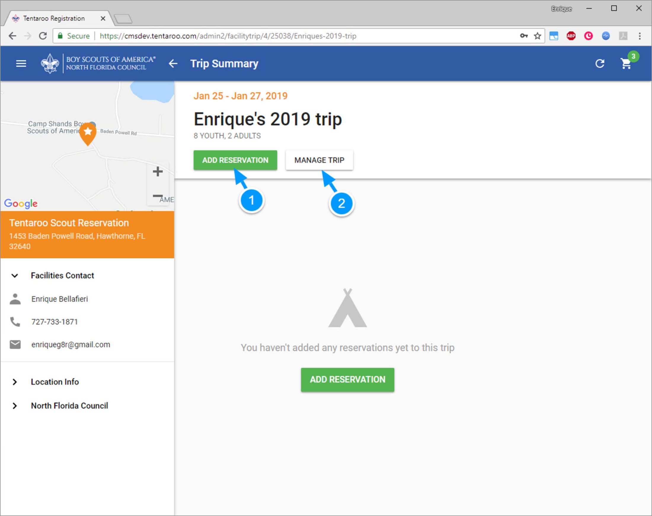Screen dimensions: 652x516
Task: Click the centered ADD RESERVATION button
Action: (x=347, y=380)
